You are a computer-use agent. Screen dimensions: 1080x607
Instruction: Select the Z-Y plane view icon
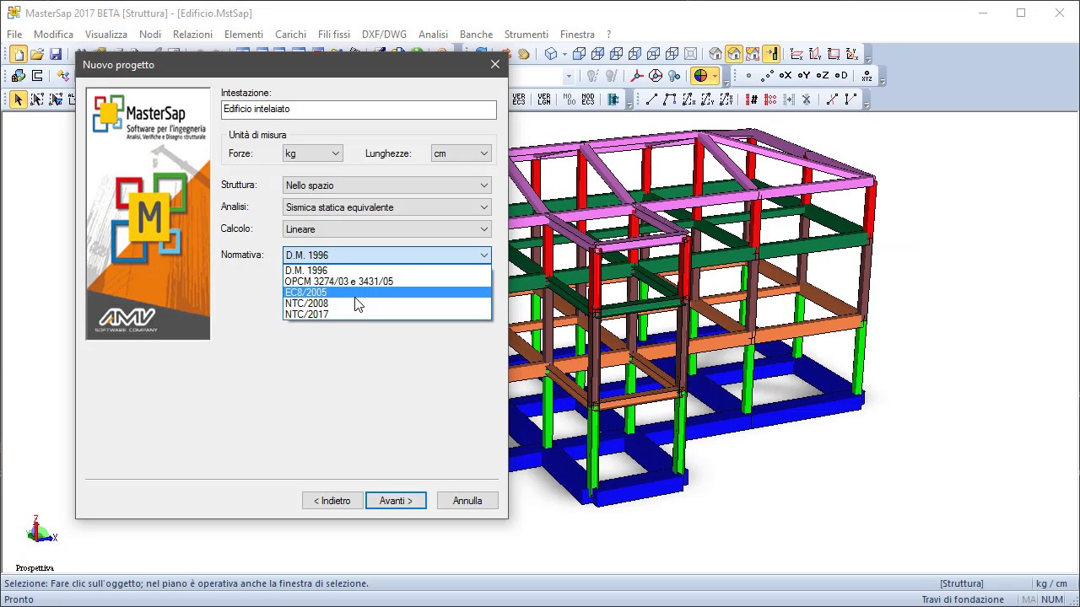pos(815,54)
